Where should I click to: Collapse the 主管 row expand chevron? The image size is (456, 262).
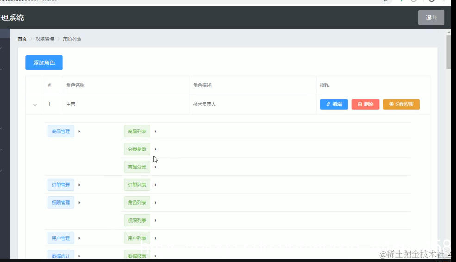[35, 105]
